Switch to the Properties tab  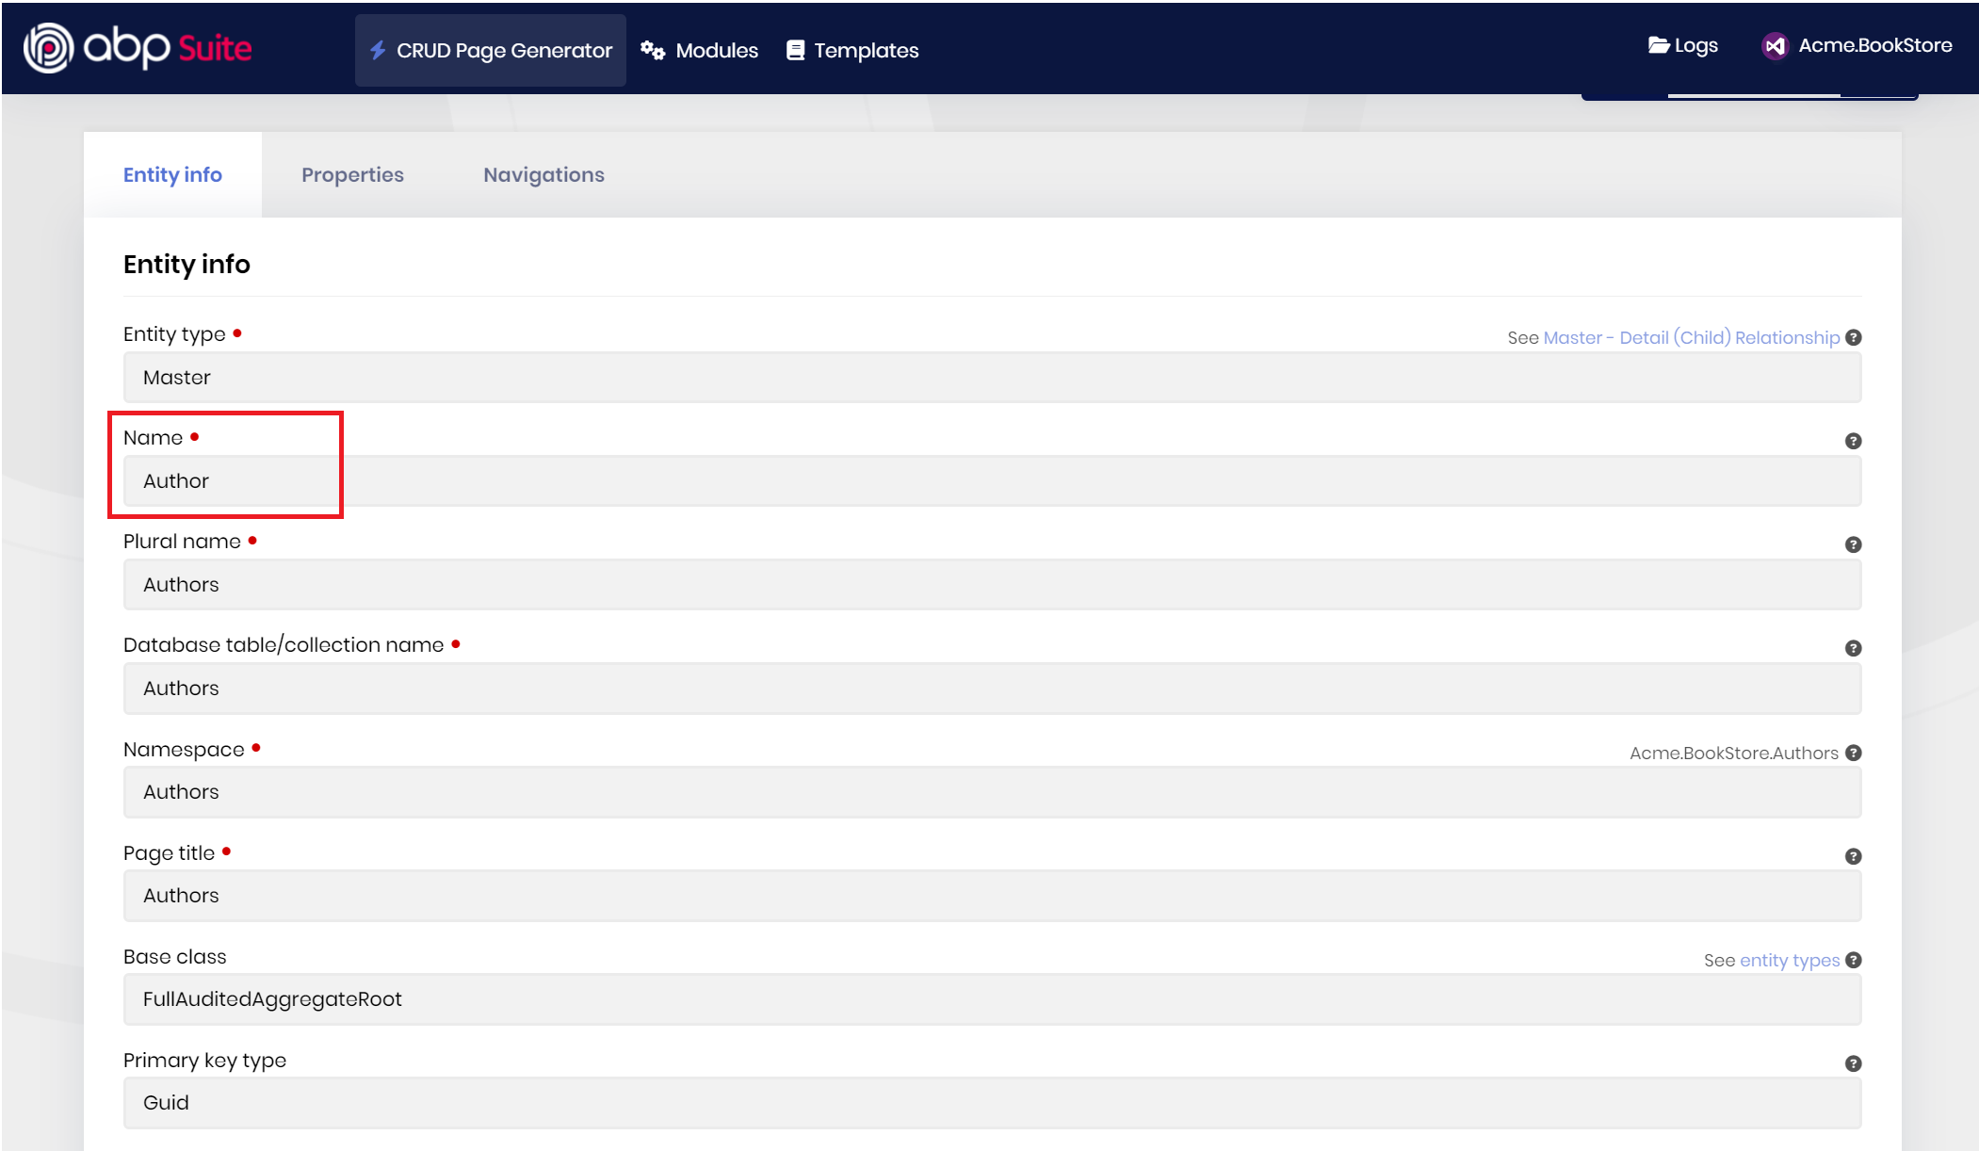pos(352,175)
